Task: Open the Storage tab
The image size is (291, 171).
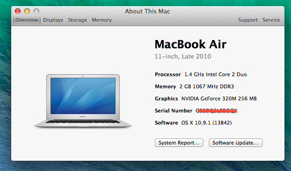Action: click(x=77, y=20)
